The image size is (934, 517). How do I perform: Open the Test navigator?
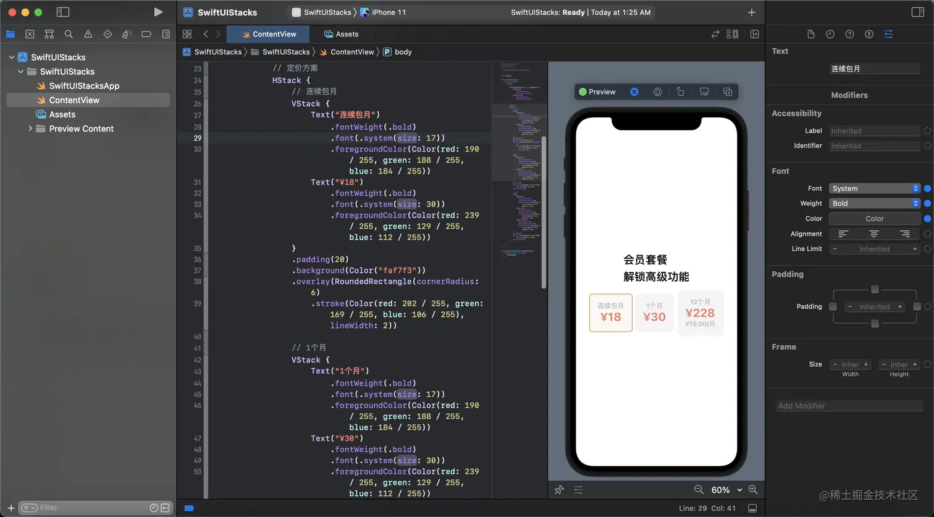pos(107,34)
